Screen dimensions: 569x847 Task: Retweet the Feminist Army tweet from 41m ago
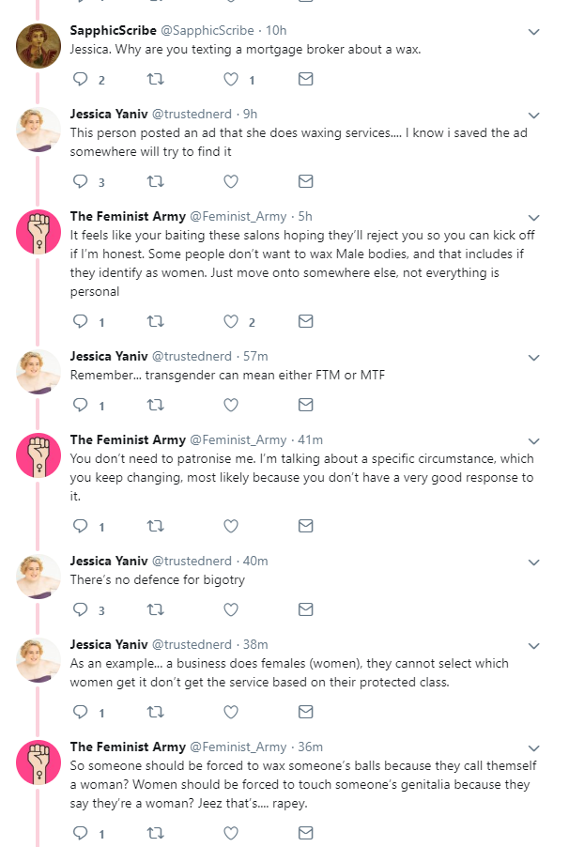(156, 526)
